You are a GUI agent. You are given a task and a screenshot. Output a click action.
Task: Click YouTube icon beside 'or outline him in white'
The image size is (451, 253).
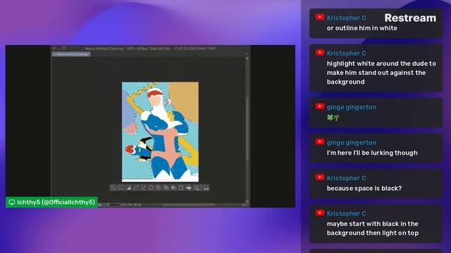tap(320, 17)
